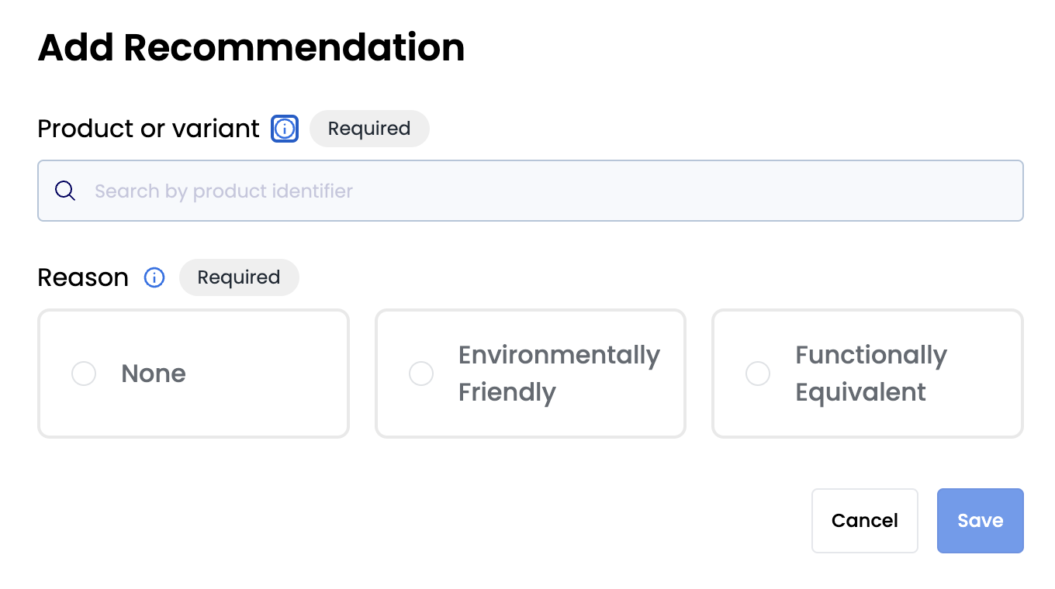
Task: Click the Save button
Action: point(981,521)
